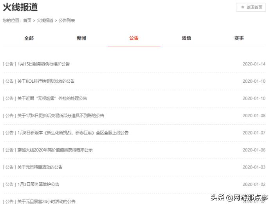The height and width of the screenshot is (207, 274).
Task: Select the 公告 tab
Action: point(134,38)
